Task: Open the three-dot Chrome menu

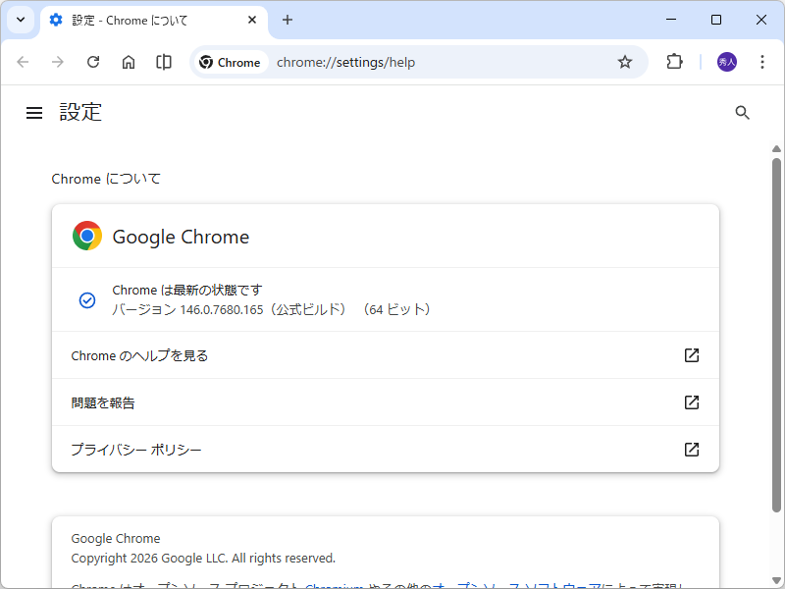Action: tap(762, 61)
